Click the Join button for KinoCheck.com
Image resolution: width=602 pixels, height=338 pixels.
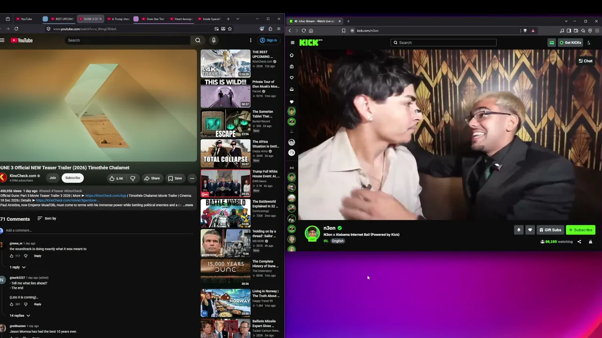pyautogui.click(x=53, y=178)
